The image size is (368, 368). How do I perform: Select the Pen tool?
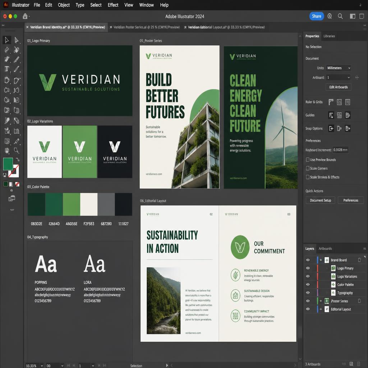[7, 50]
